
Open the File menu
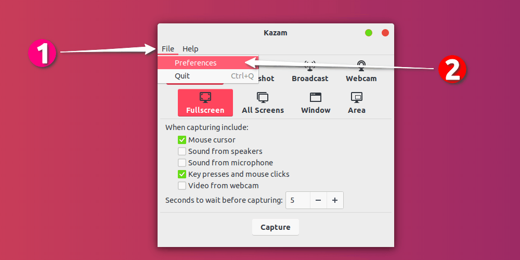[168, 49]
